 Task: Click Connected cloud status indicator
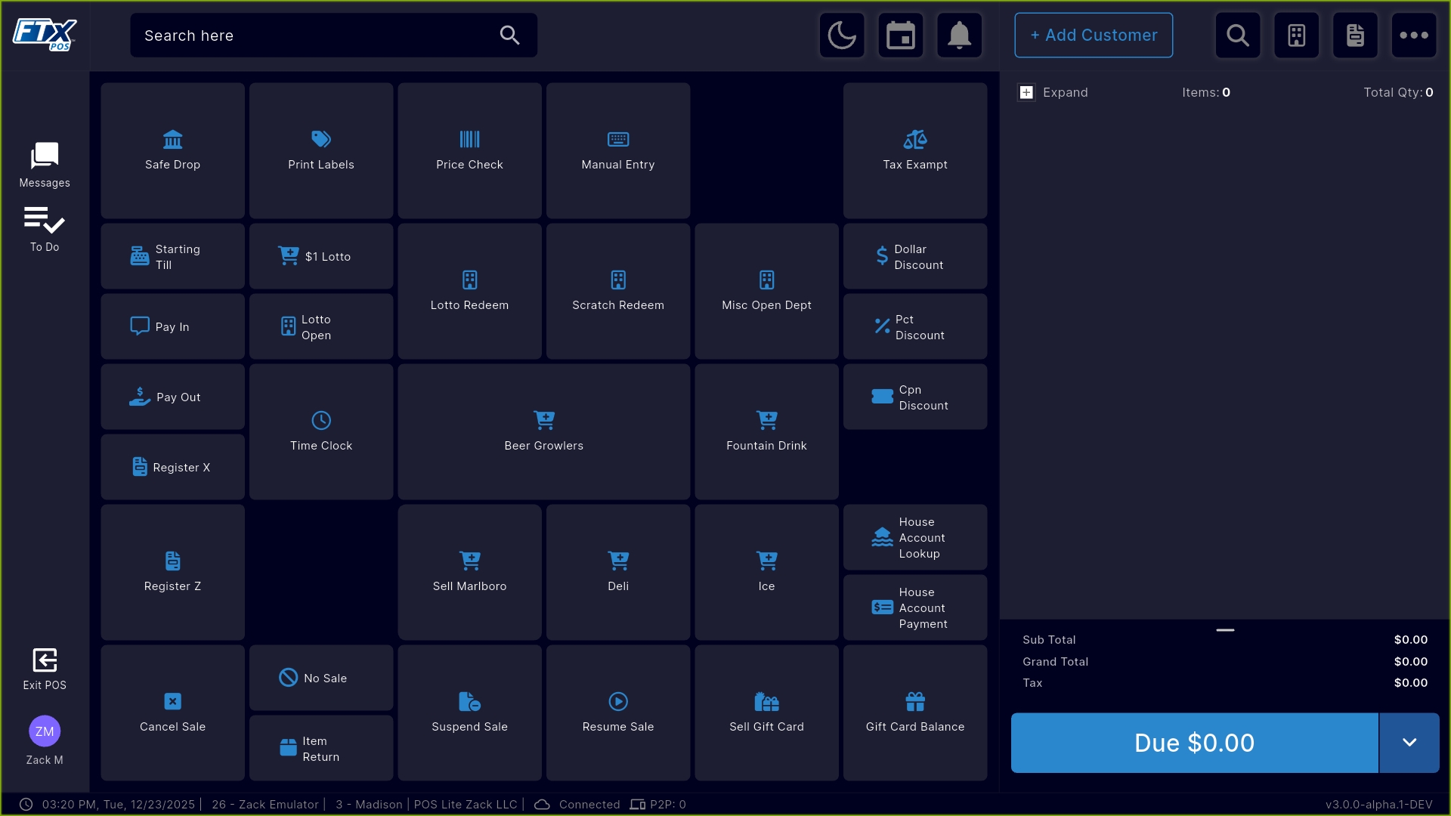click(577, 805)
